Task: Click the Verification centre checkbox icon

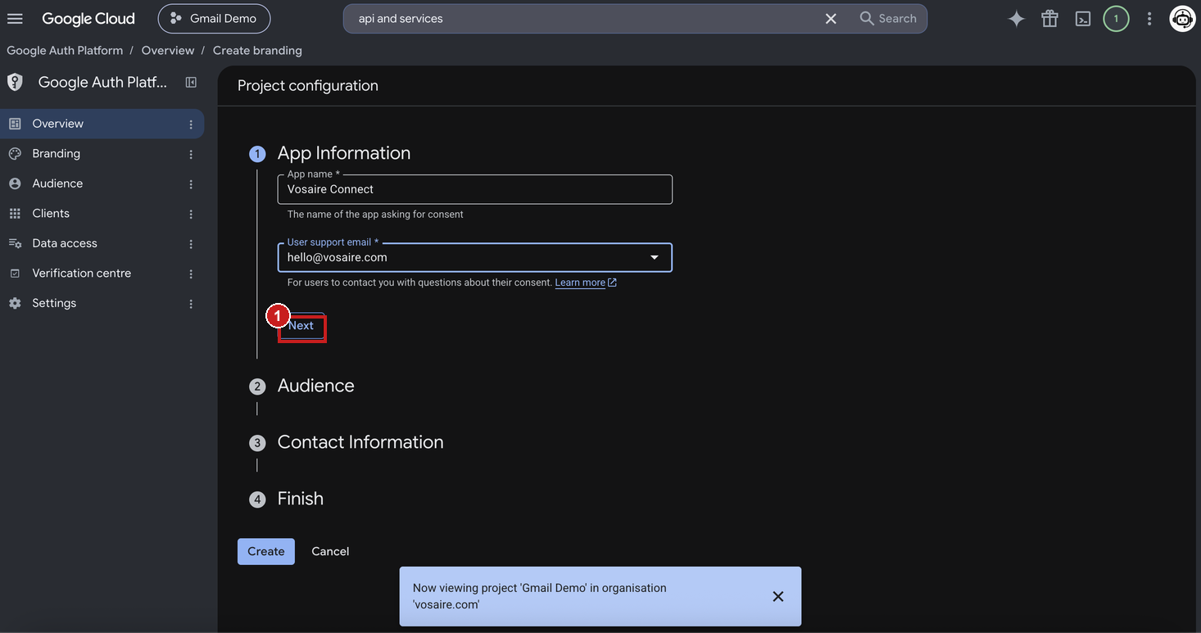Action: [15, 274]
